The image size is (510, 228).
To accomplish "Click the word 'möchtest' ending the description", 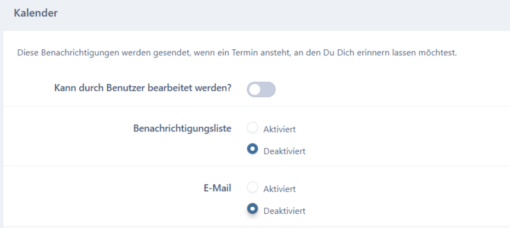I will (x=441, y=53).
